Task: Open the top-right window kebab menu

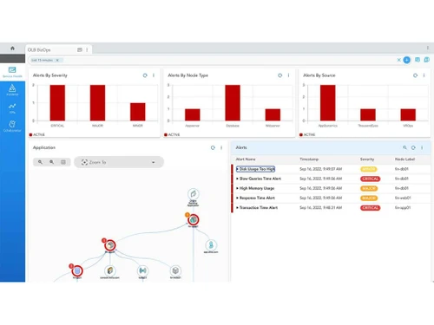Action: click(428, 48)
